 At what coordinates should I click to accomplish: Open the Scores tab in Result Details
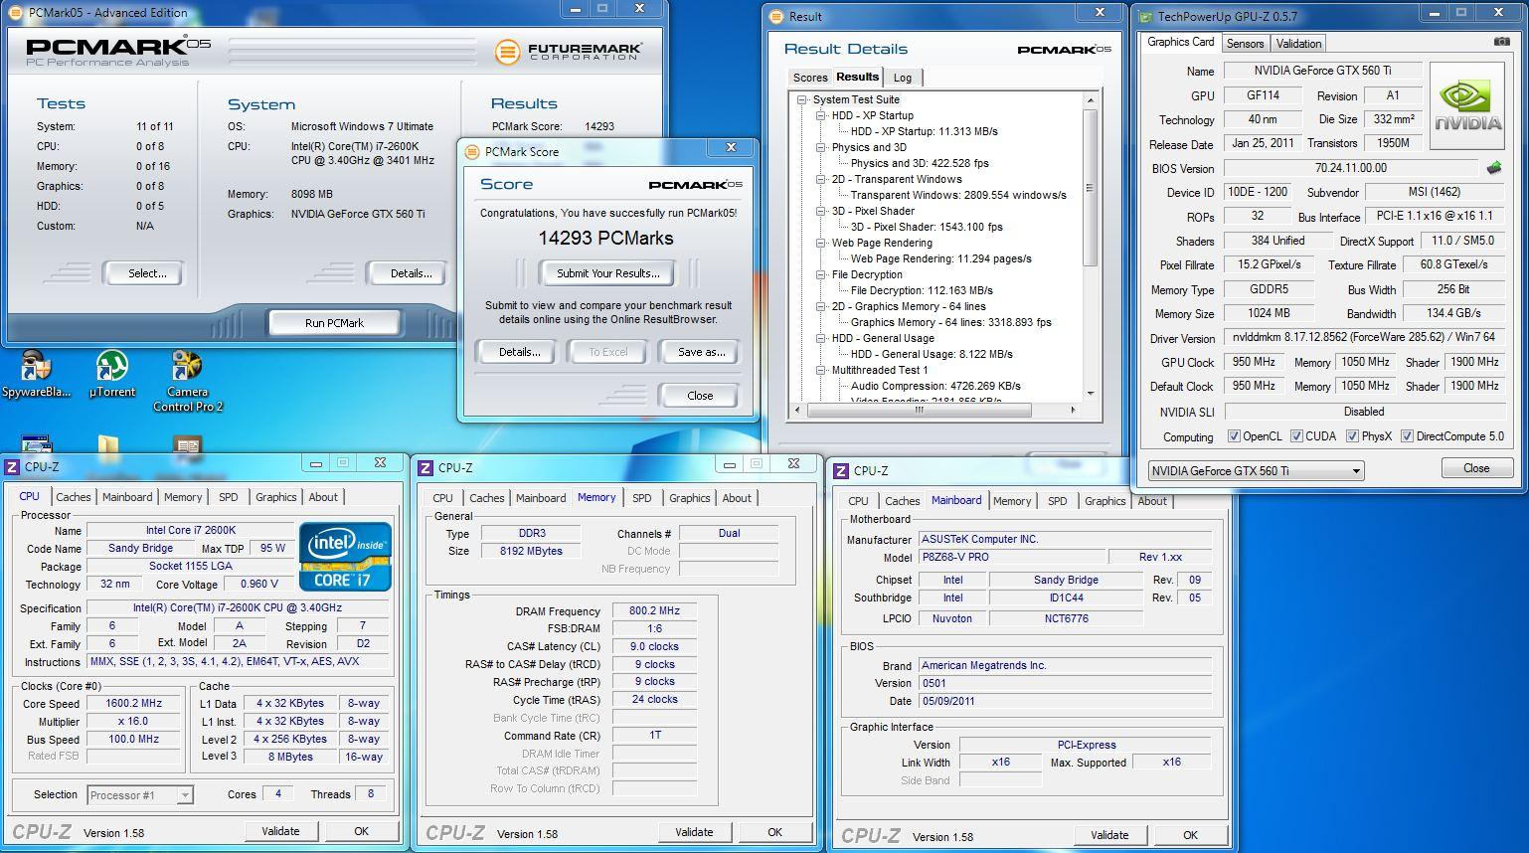pos(809,78)
